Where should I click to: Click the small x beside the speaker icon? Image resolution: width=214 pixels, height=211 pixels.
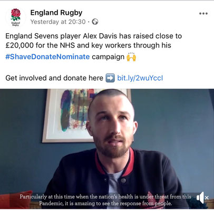coord(207,198)
